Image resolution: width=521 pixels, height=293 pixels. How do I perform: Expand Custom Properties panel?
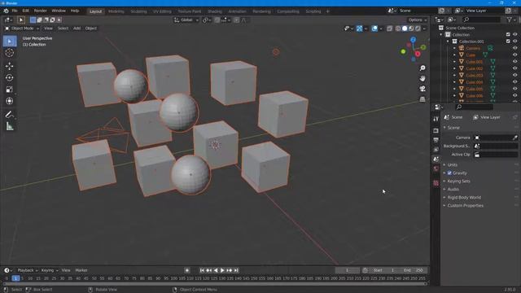(x=465, y=206)
